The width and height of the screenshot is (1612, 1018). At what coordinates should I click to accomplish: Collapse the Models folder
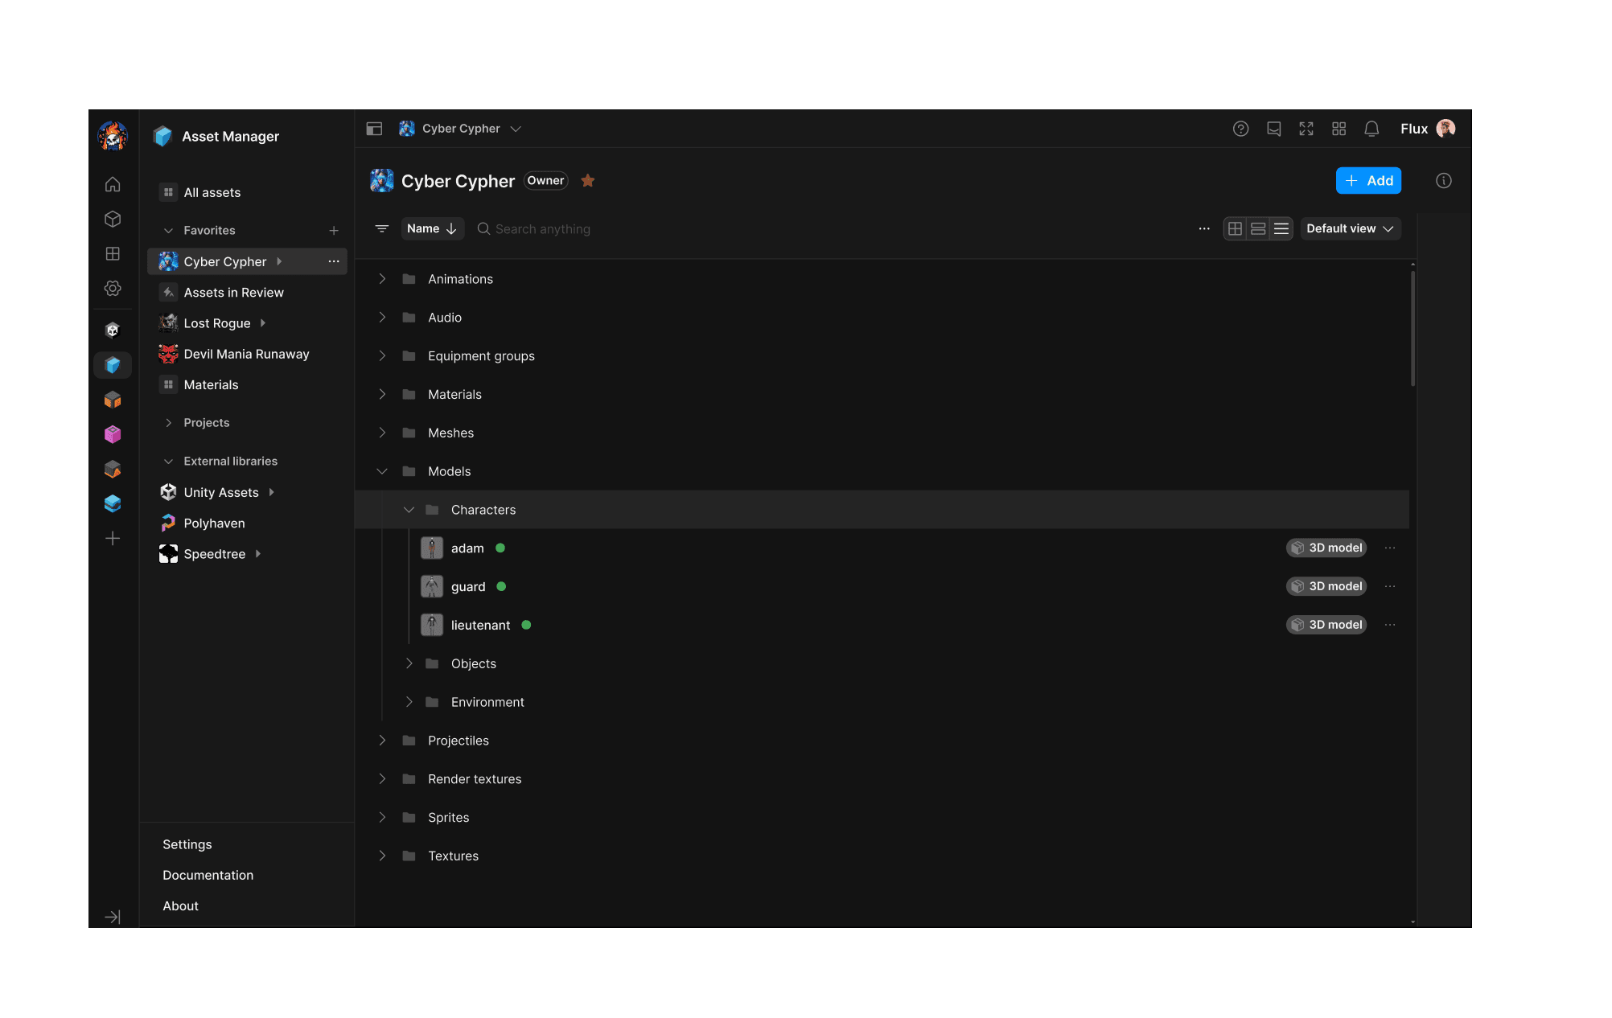[x=382, y=471]
